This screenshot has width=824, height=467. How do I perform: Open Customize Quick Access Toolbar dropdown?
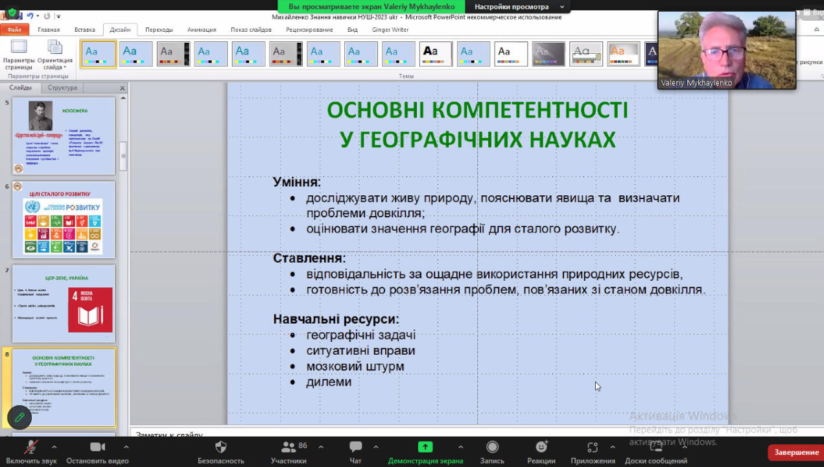click(58, 16)
